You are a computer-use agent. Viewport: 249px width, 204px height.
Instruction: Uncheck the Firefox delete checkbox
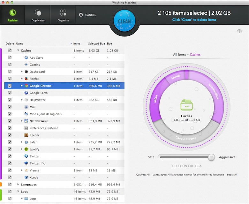(x=10, y=79)
